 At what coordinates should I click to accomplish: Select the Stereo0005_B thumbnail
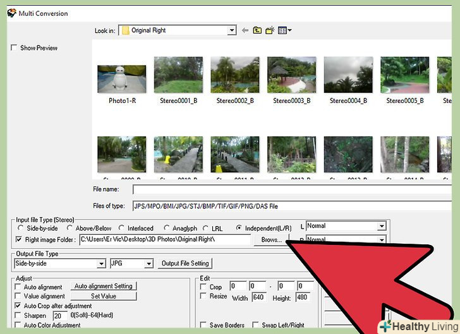click(404, 76)
